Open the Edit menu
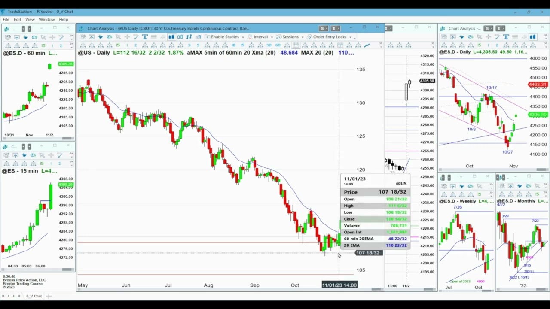 point(17,20)
